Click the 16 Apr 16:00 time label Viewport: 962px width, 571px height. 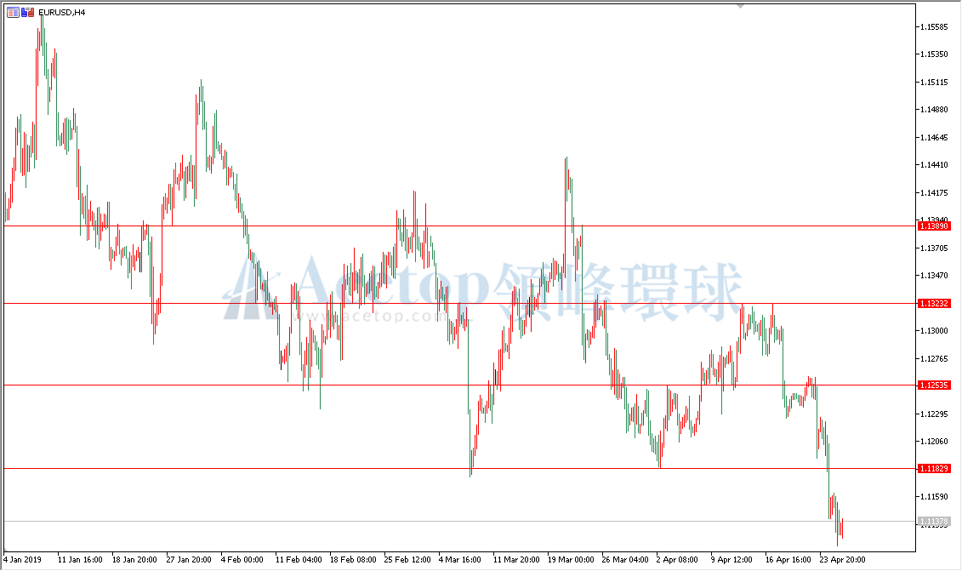point(788,560)
